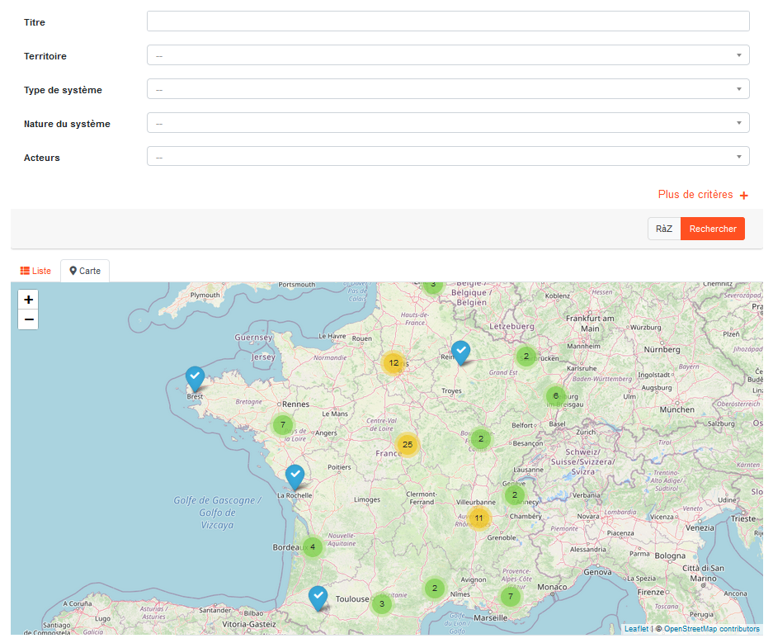
Task: Click the blue marker pin near Brest
Action: coord(195,379)
